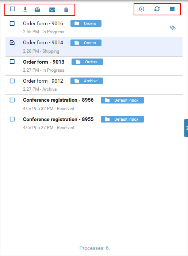The width and height of the screenshot is (188, 256).
Task: Expand the side panel arrow tab
Action: [186, 128]
